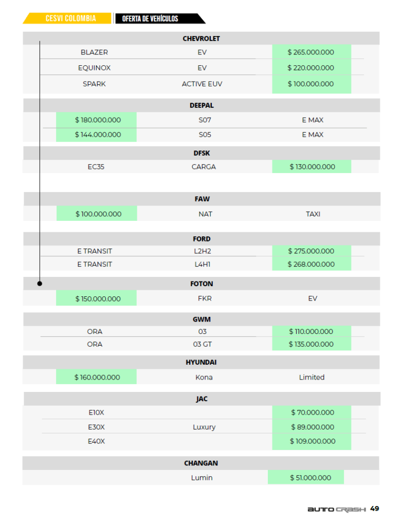Screen dimensions: 402x526
Task: Click the JAC section header
Action: (202, 399)
